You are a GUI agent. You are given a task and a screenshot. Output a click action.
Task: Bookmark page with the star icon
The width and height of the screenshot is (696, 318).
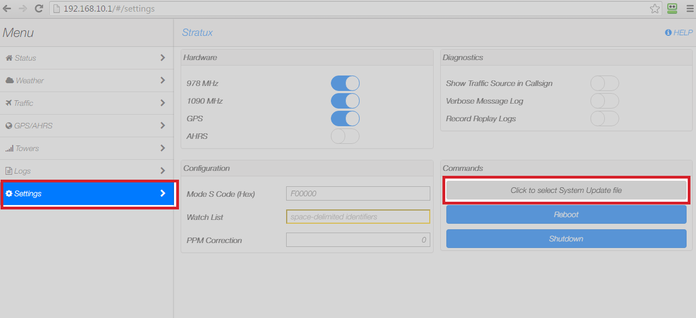(655, 8)
